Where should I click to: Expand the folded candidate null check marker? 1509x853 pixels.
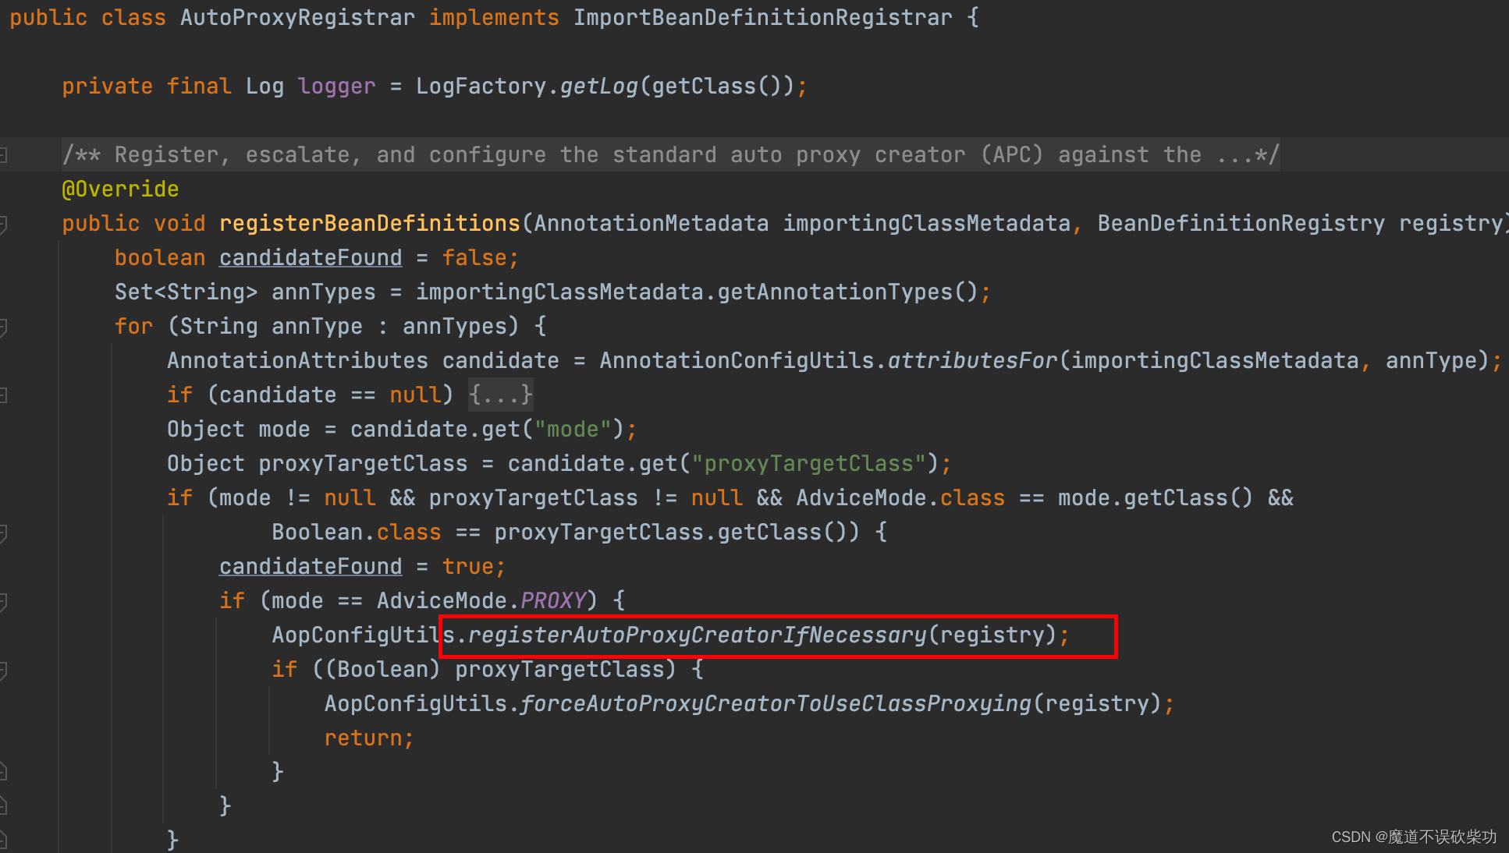[x=3, y=395]
